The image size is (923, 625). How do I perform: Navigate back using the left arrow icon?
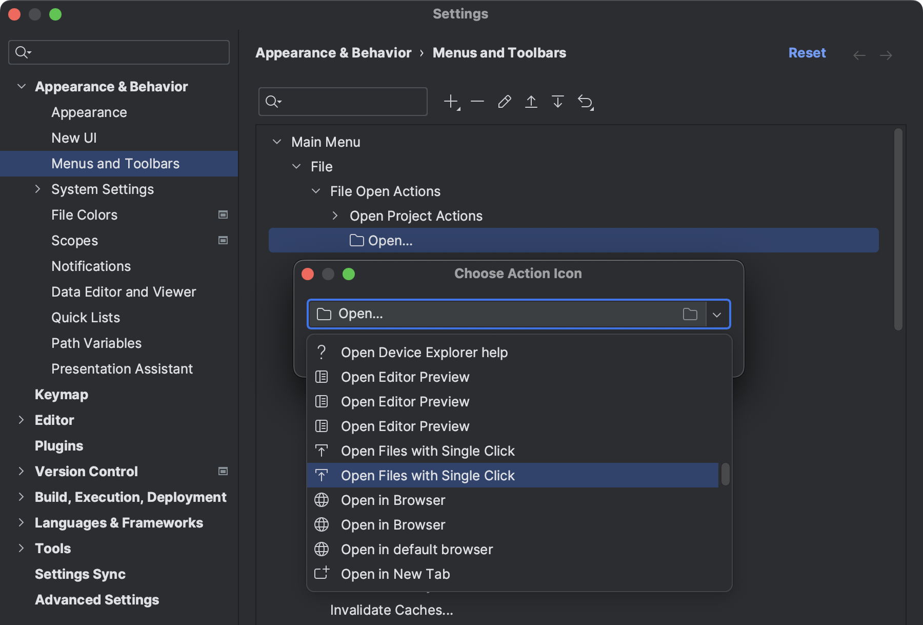pos(859,55)
